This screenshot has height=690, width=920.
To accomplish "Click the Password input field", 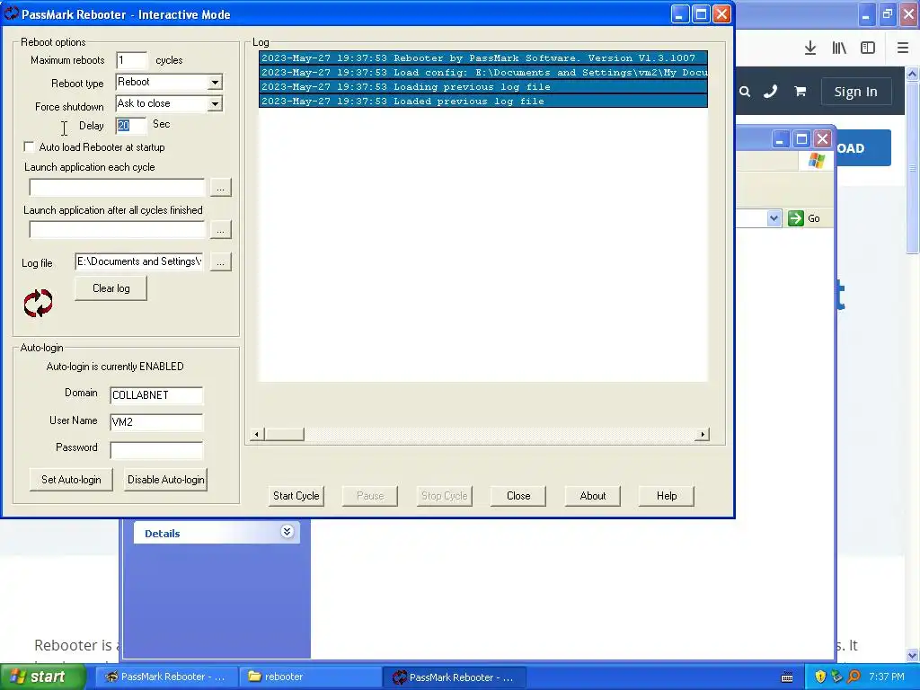I will 156,450.
